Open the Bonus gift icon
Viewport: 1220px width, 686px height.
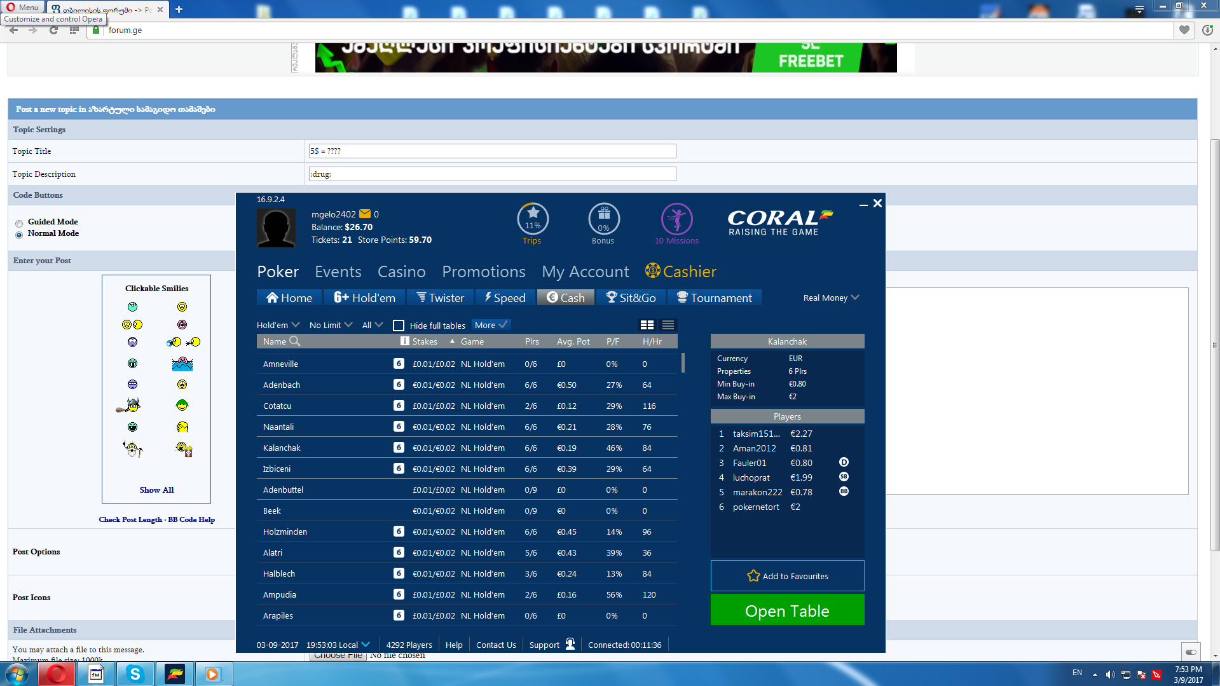pos(604,219)
